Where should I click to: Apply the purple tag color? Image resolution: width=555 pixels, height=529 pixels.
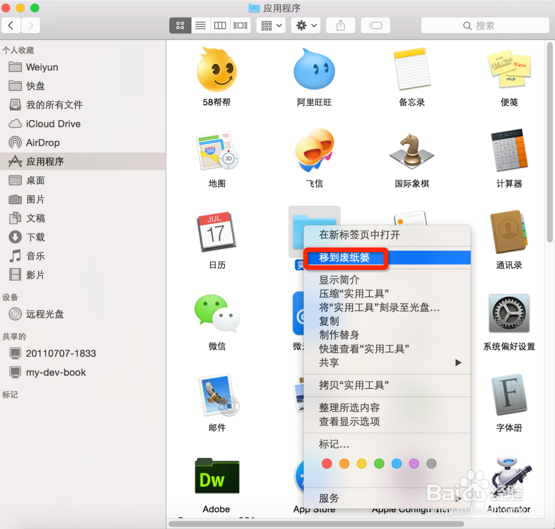[414, 463]
